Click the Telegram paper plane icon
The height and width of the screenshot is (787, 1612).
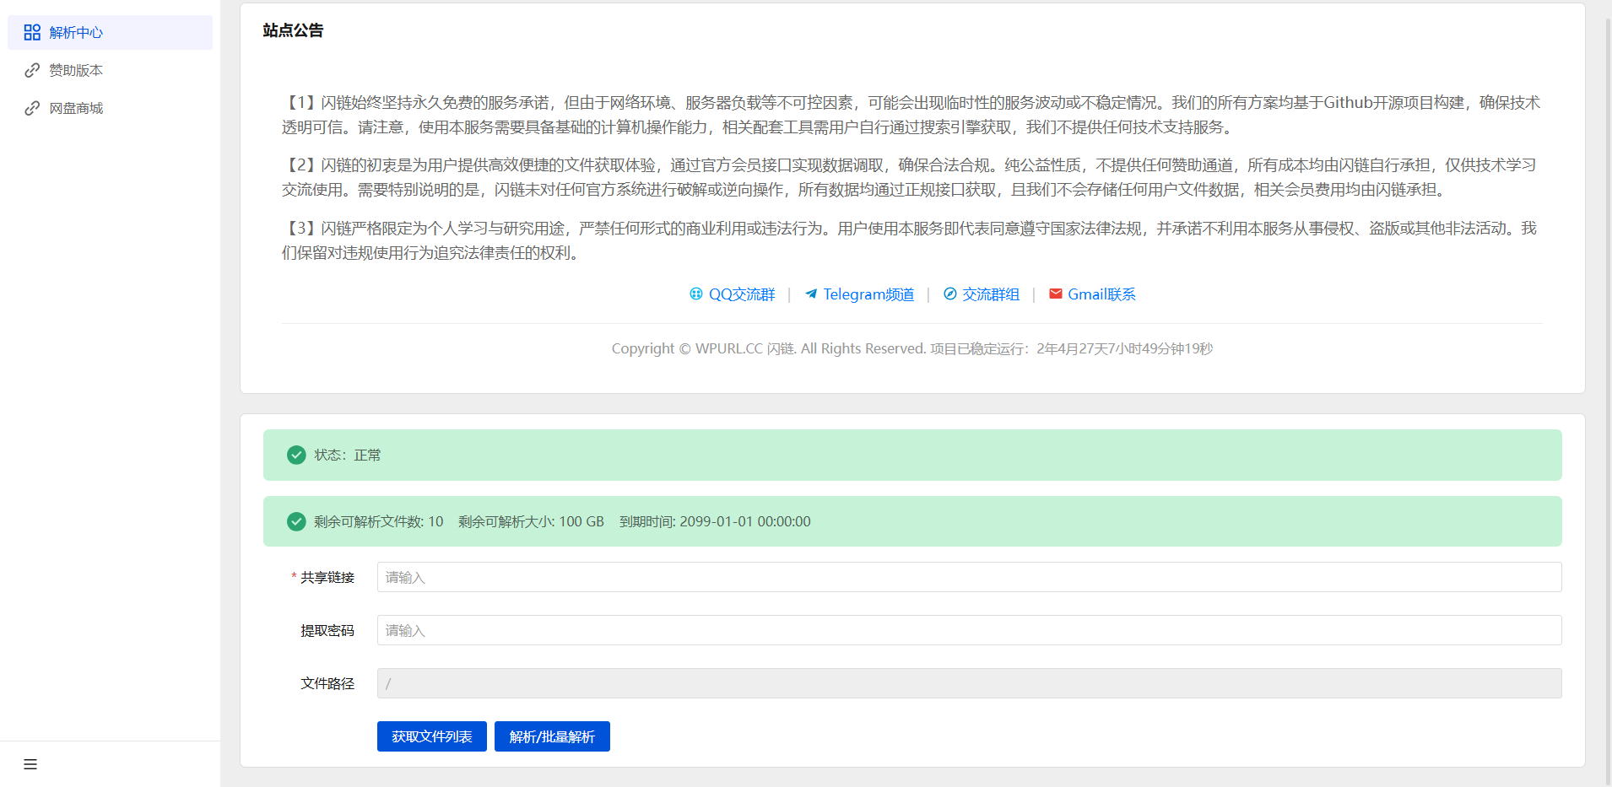coord(811,294)
